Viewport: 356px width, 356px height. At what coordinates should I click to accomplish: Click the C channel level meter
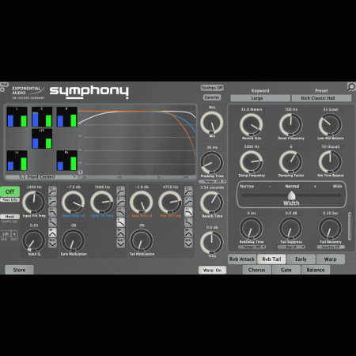pyautogui.click(x=42, y=117)
